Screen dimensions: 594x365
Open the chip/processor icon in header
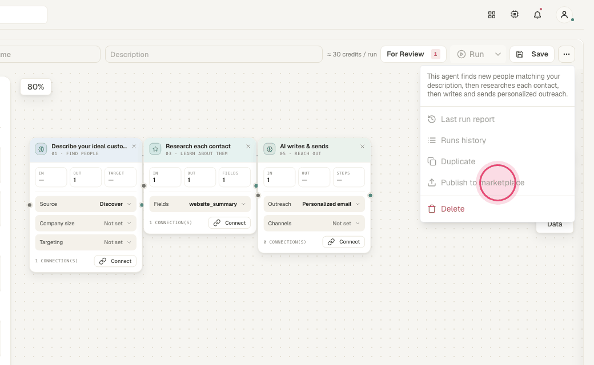pyautogui.click(x=515, y=15)
